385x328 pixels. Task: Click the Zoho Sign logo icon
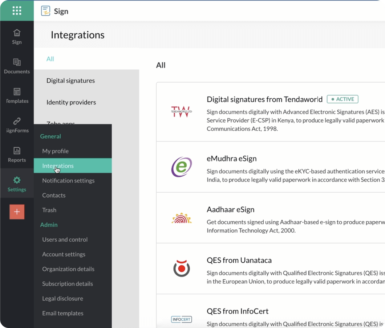[46, 11]
